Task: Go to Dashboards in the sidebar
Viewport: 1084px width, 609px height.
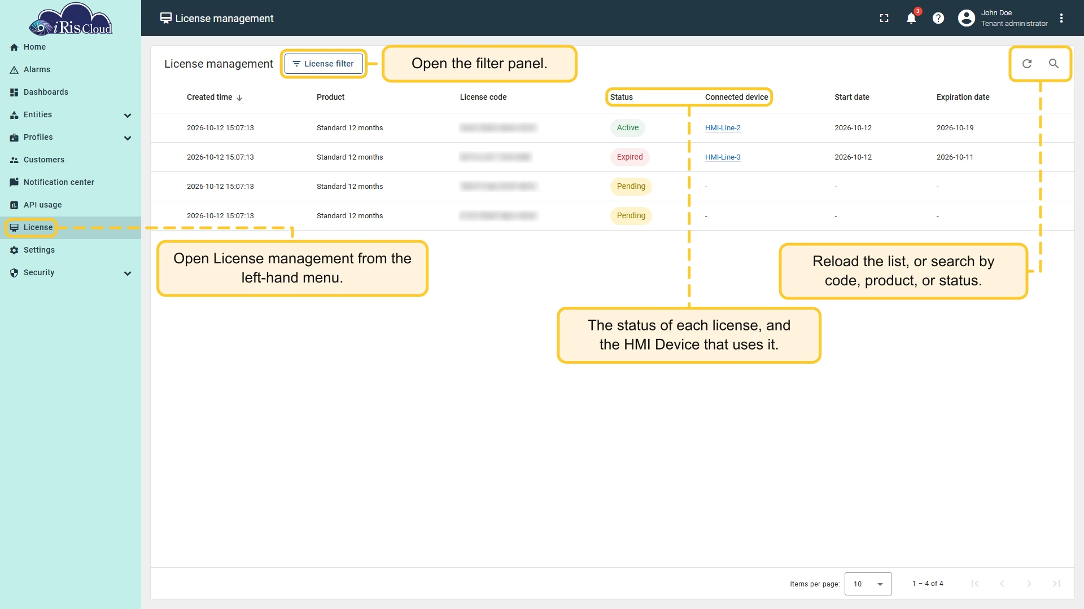Action: click(71, 92)
